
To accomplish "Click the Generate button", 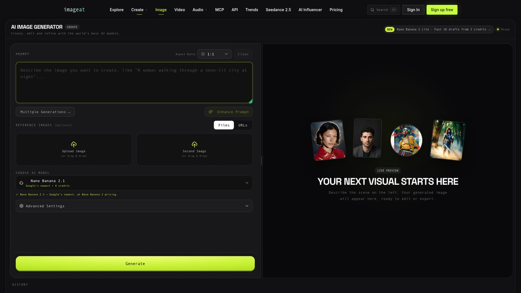I will coord(135,263).
